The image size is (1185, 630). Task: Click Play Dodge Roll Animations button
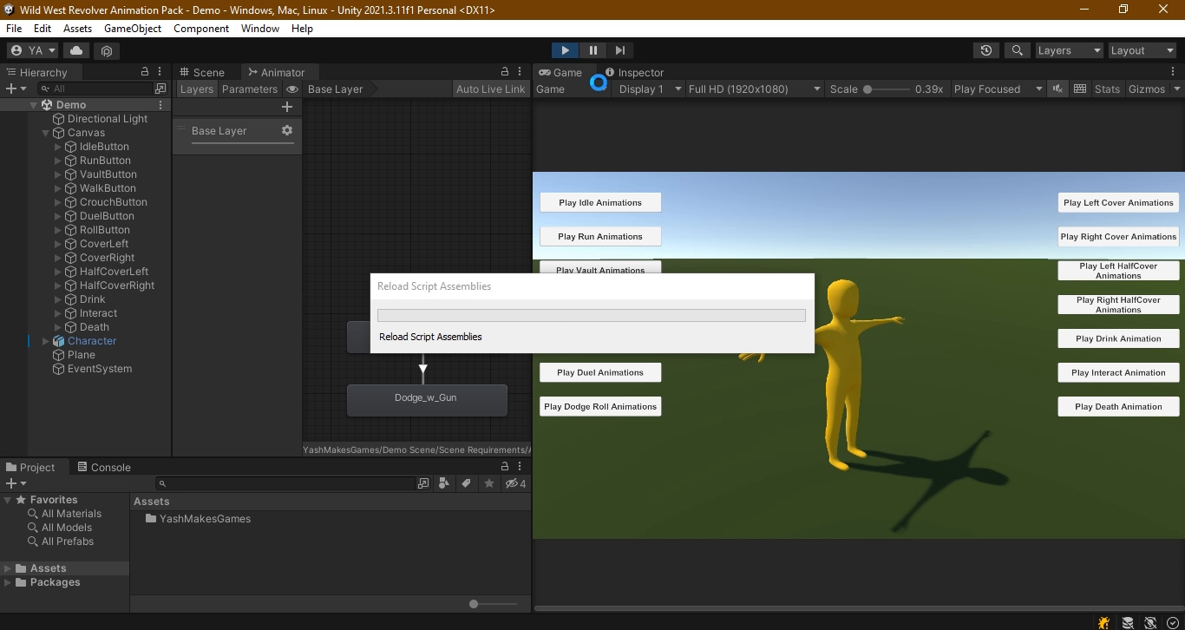[x=600, y=406]
